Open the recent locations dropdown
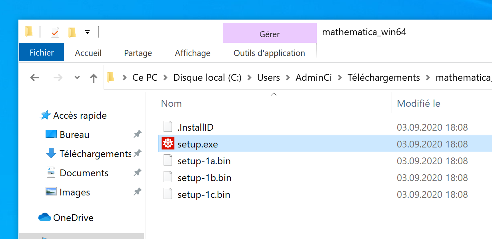The width and height of the screenshot is (492, 239). pyautogui.click(x=77, y=78)
